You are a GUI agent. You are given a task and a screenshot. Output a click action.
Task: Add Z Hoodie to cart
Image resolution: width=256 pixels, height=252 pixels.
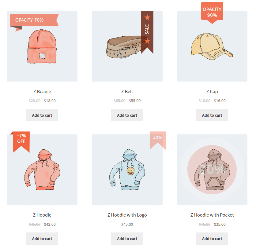[42, 239]
